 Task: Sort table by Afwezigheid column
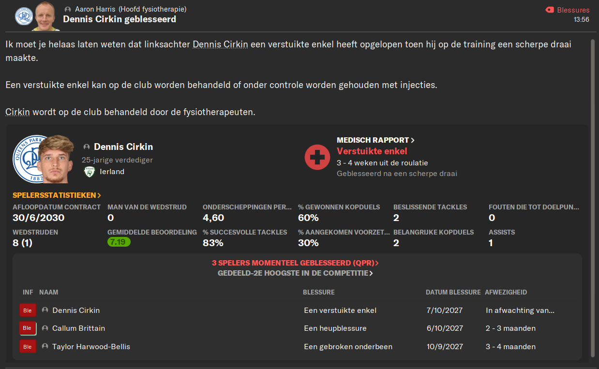click(506, 293)
